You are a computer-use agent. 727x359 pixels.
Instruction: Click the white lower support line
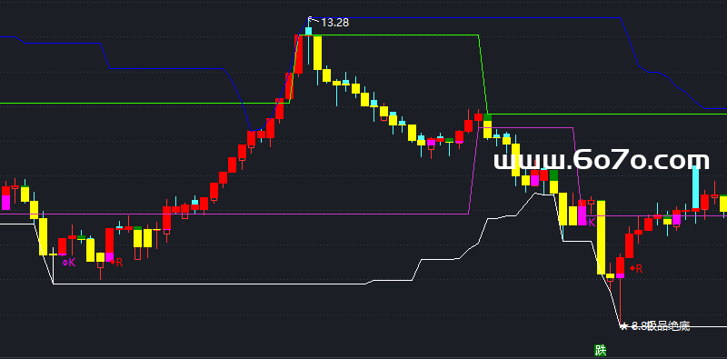[x=209, y=284]
